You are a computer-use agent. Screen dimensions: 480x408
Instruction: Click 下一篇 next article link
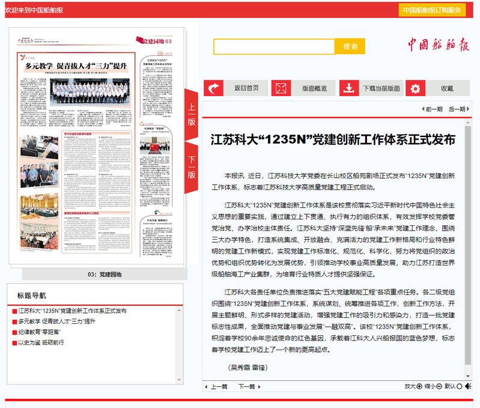pyautogui.click(x=247, y=386)
